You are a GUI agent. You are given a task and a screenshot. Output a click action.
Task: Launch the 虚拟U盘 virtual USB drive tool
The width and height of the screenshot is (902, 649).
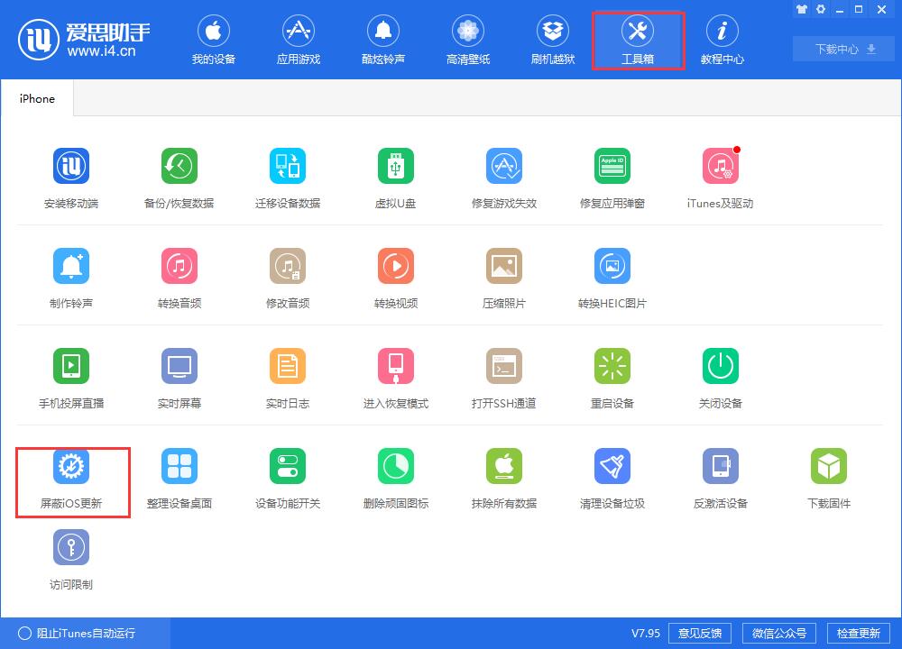tap(396, 176)
